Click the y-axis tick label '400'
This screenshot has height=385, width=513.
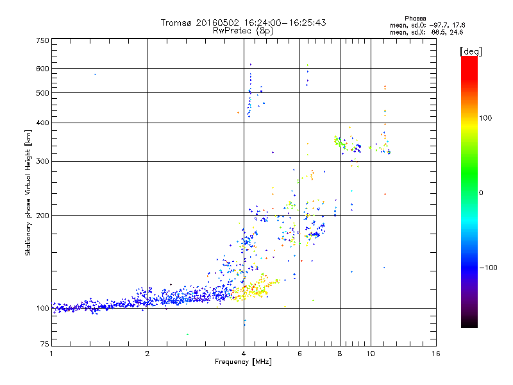pyautogui.click(x=42, y=123)
